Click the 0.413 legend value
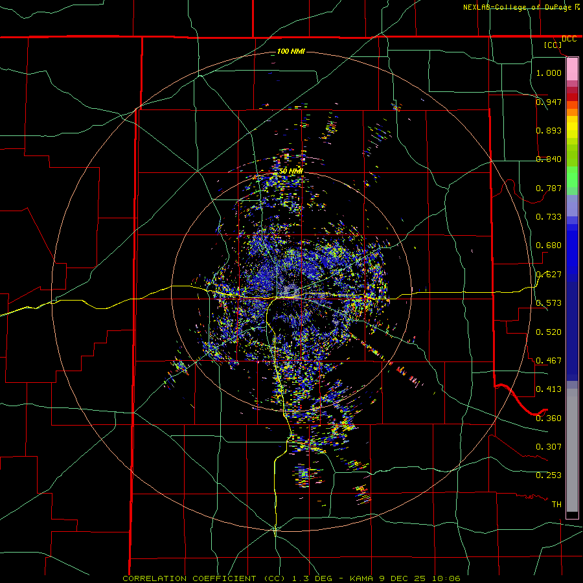Screen dimensions: 583x583 (549, 389)
